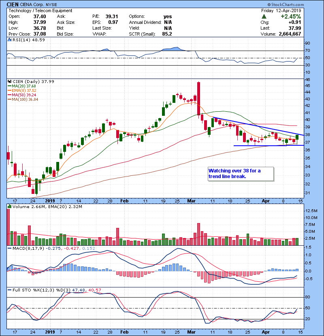Select the CIEN ticker symbol in header

click(13, 4)
